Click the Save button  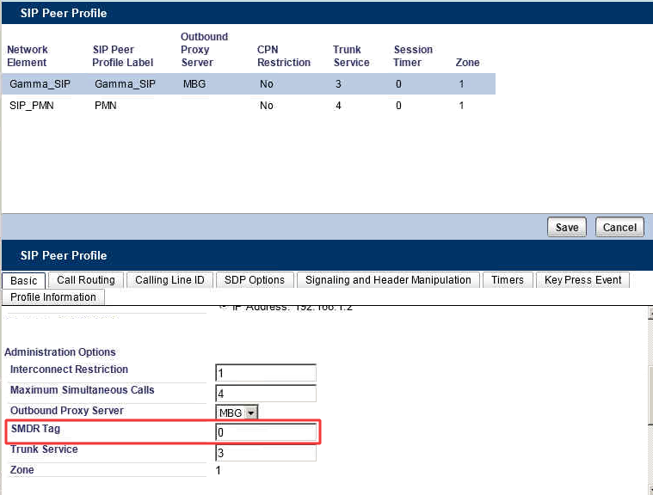coord(566,228)
